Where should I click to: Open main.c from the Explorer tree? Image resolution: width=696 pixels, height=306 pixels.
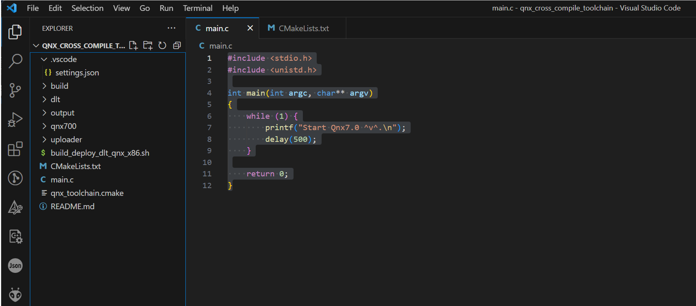tap(108, 180)
